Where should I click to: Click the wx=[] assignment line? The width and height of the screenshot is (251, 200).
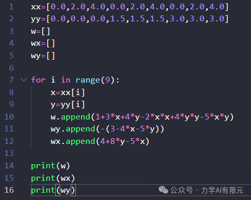43,43
